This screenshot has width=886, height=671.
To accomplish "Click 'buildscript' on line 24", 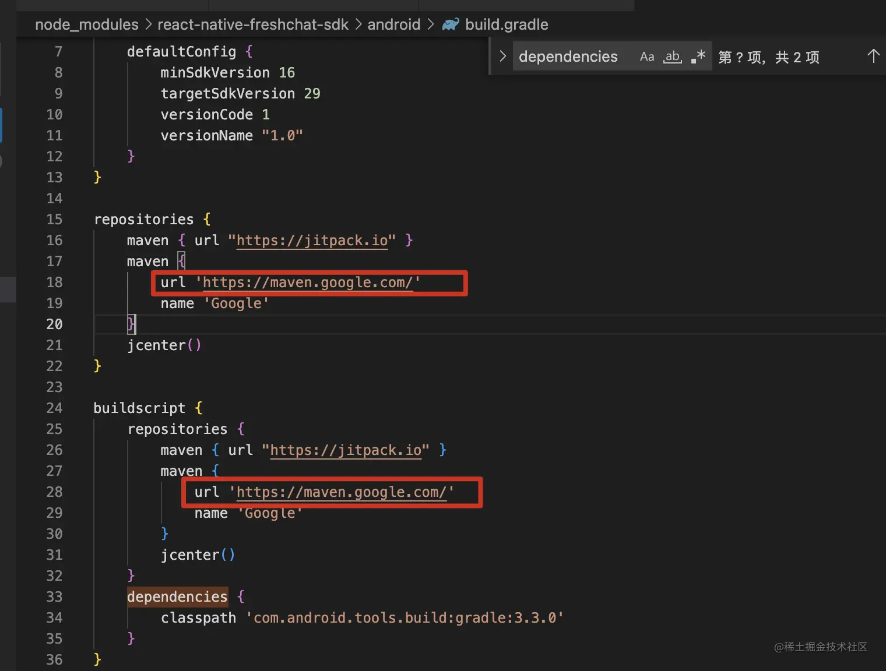I will point(139,408).
